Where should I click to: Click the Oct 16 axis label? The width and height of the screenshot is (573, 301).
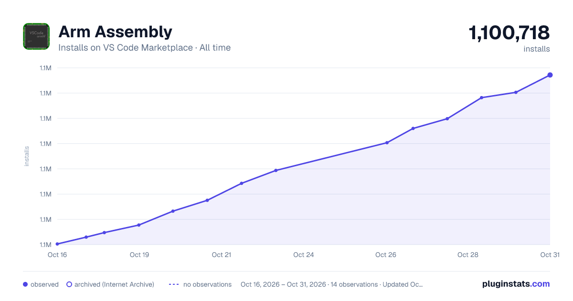click(x=57, y=255)
